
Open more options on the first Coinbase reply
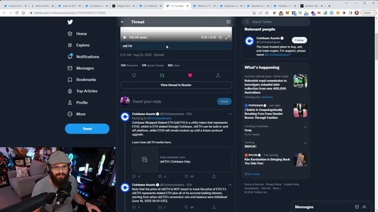coord(230,114)
